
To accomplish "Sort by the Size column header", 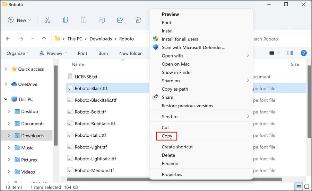I will click(295, 64).
